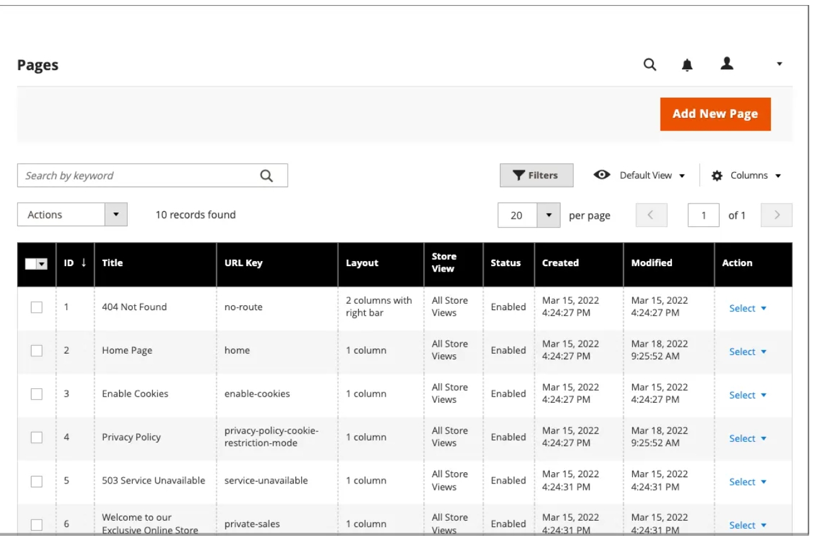Tick the Privacy Policy row checkbox
The width and height of the screenshot is (813, 539).
(37, 437)
